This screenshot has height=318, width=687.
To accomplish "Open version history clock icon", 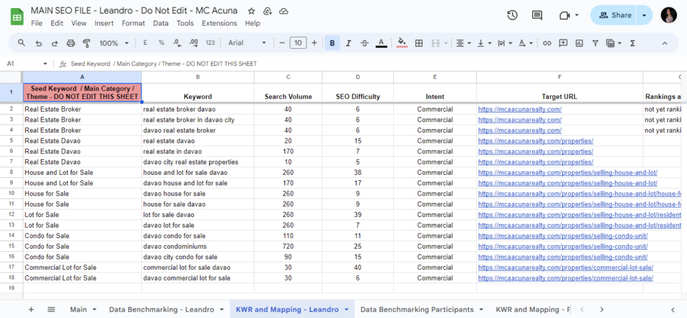I will (x=512, y=15).
